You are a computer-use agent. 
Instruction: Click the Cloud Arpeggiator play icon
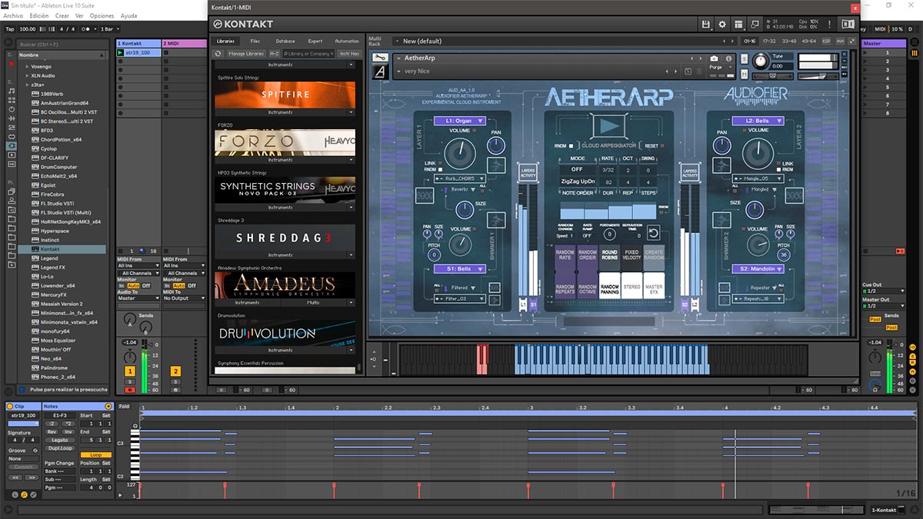(608, 126)
